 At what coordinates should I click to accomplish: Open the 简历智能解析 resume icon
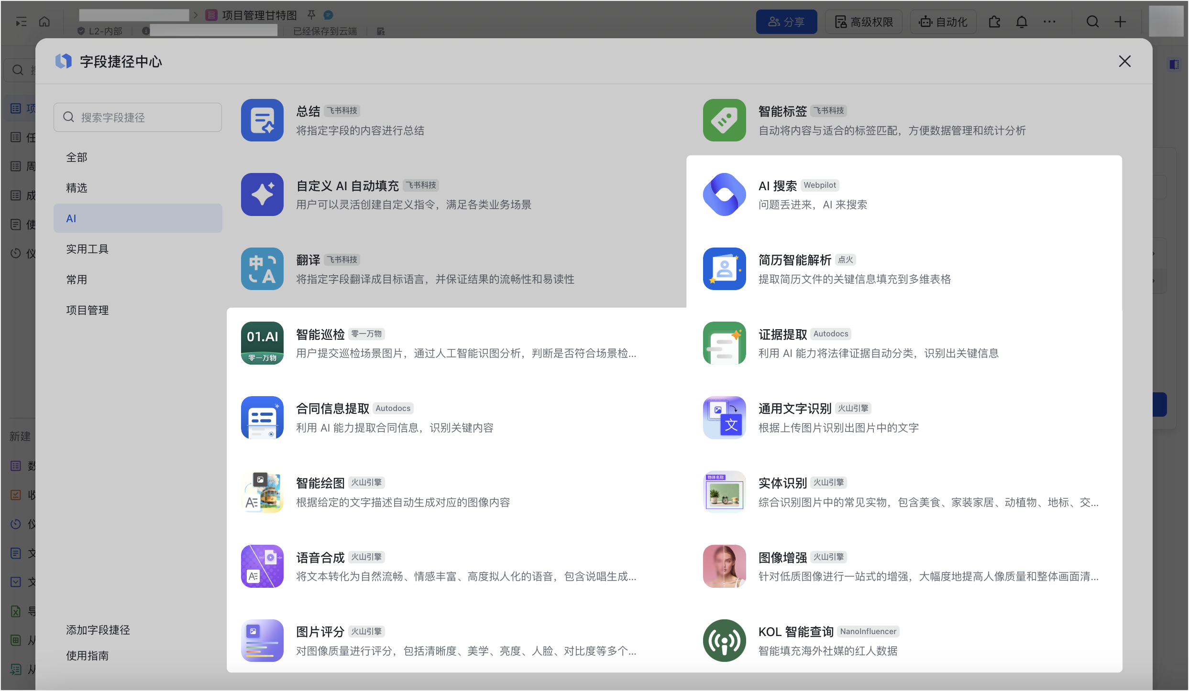coord(724,269)
